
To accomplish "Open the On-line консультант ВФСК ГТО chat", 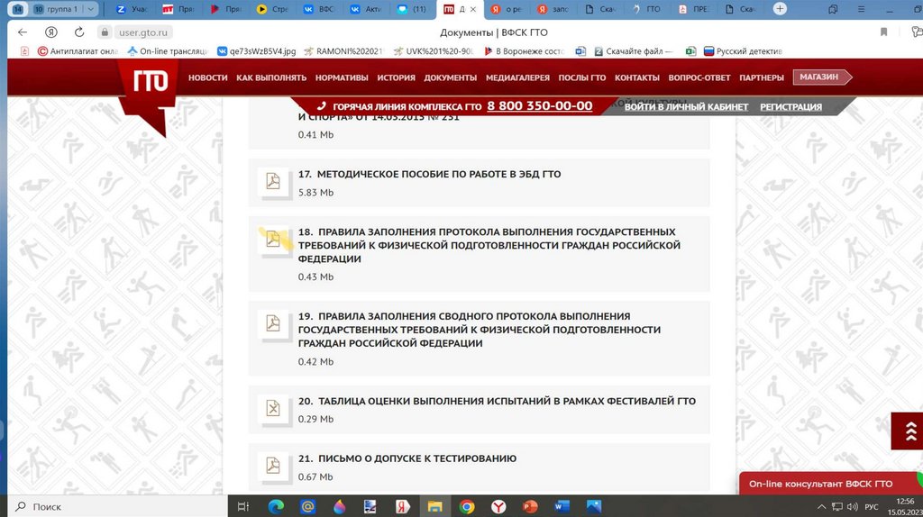I will (820, 484).
